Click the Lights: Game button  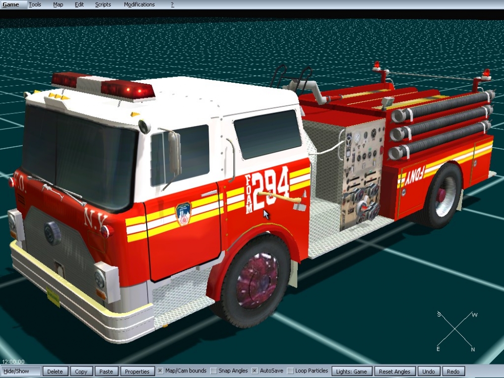click(x=352, y=371)
